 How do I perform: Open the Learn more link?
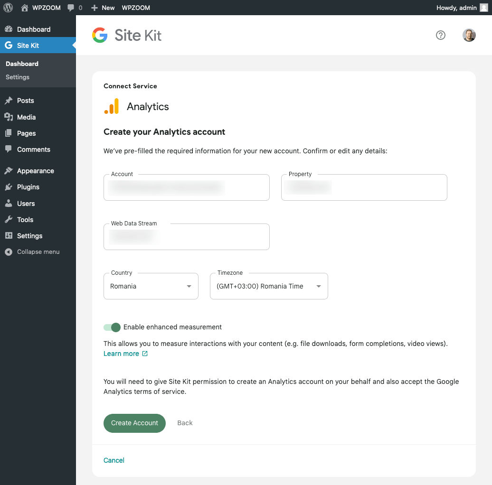click(x=121, y=354)
